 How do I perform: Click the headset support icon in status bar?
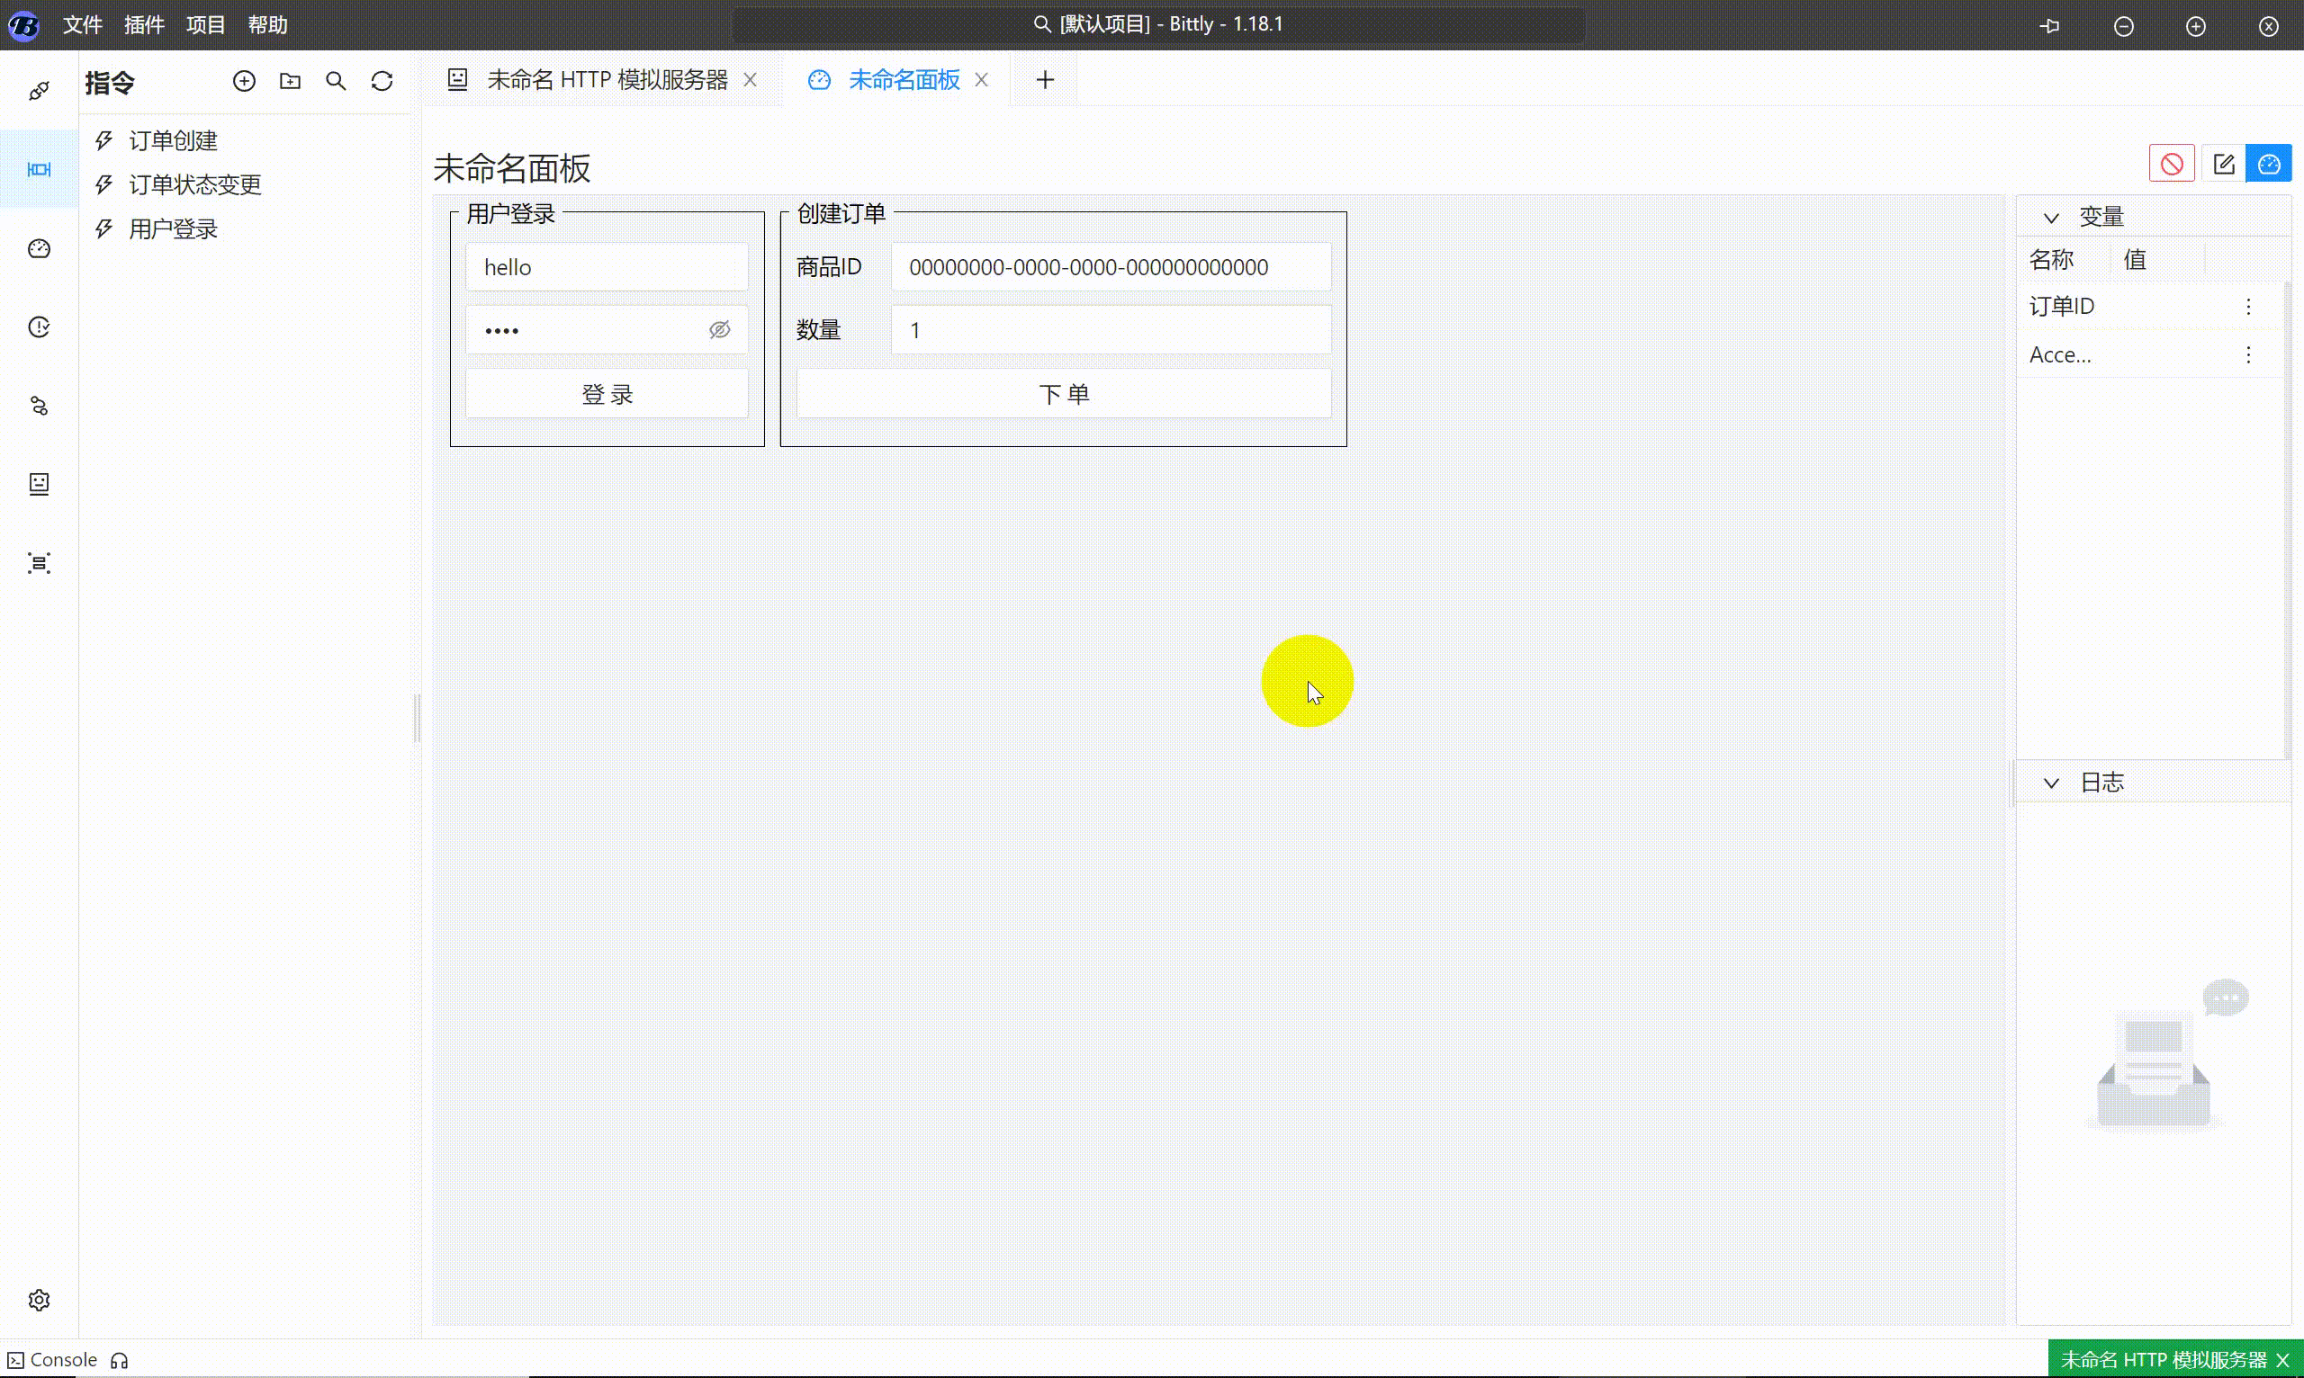click(119, 1360)
